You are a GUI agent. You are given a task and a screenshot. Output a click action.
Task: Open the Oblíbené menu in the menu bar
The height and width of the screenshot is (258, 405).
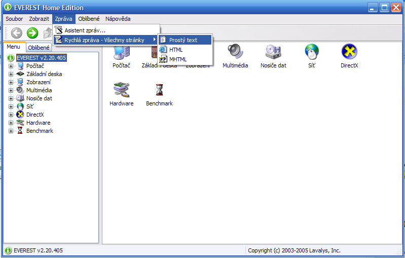[x=89, y=19]
